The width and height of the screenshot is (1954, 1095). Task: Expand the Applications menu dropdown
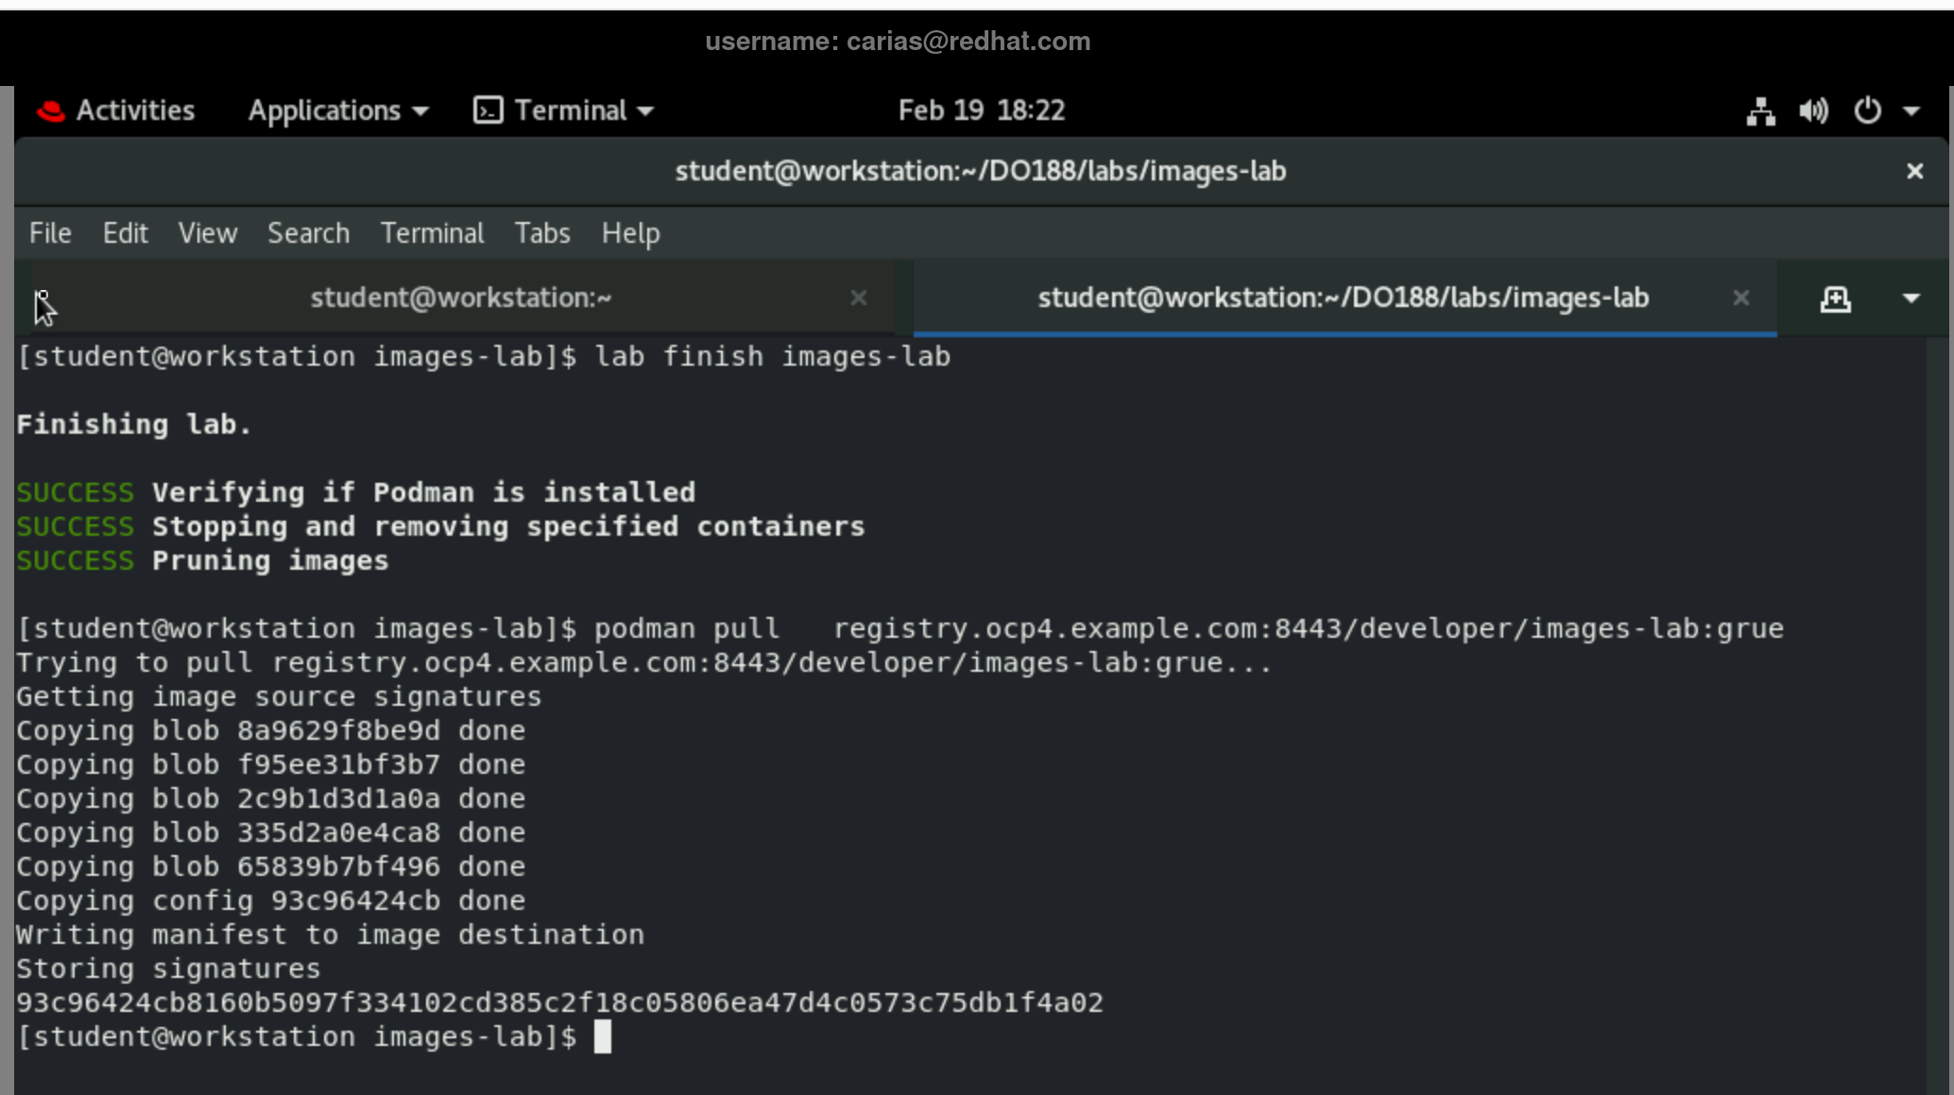pyautogui.click(x=337, y=111)
